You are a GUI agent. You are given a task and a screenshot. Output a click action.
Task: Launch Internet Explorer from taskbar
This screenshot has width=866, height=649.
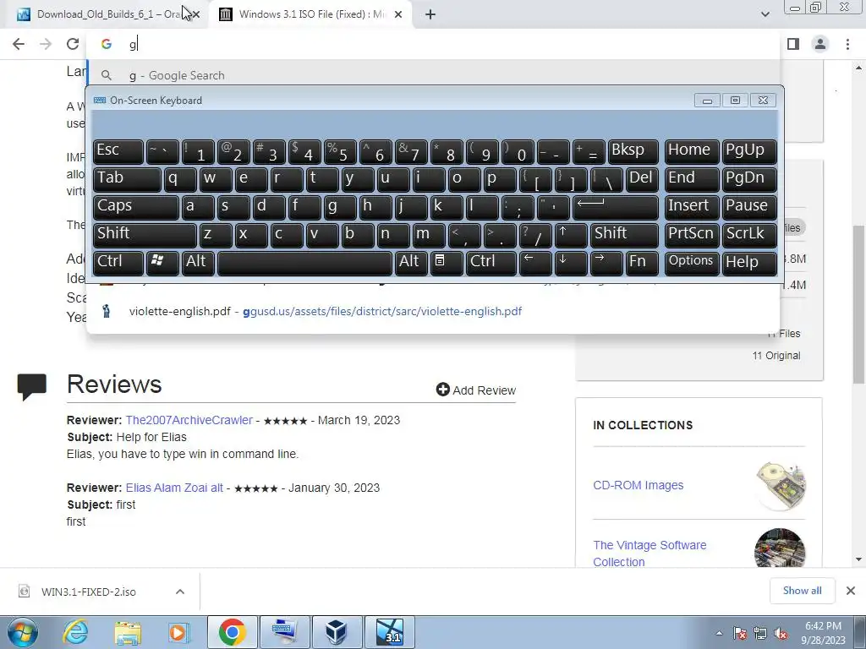click(75, 632)
